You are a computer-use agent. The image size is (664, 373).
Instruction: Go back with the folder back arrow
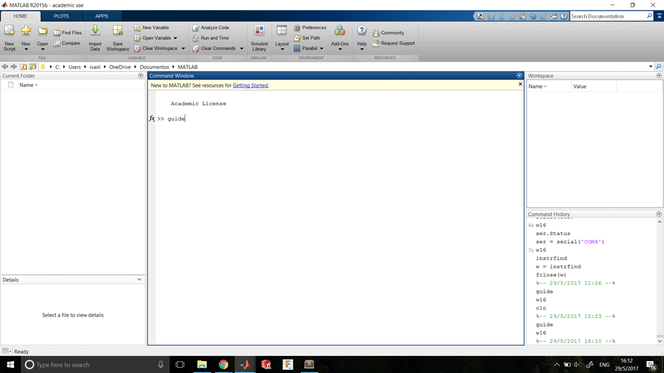click(5, 67)
